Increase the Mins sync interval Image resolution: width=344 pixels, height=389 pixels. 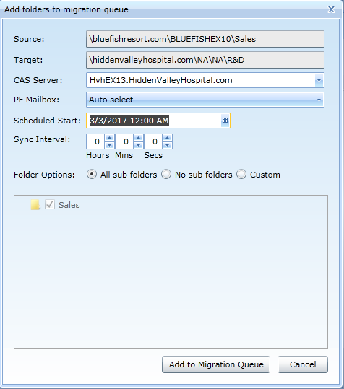tap(138, 138)
